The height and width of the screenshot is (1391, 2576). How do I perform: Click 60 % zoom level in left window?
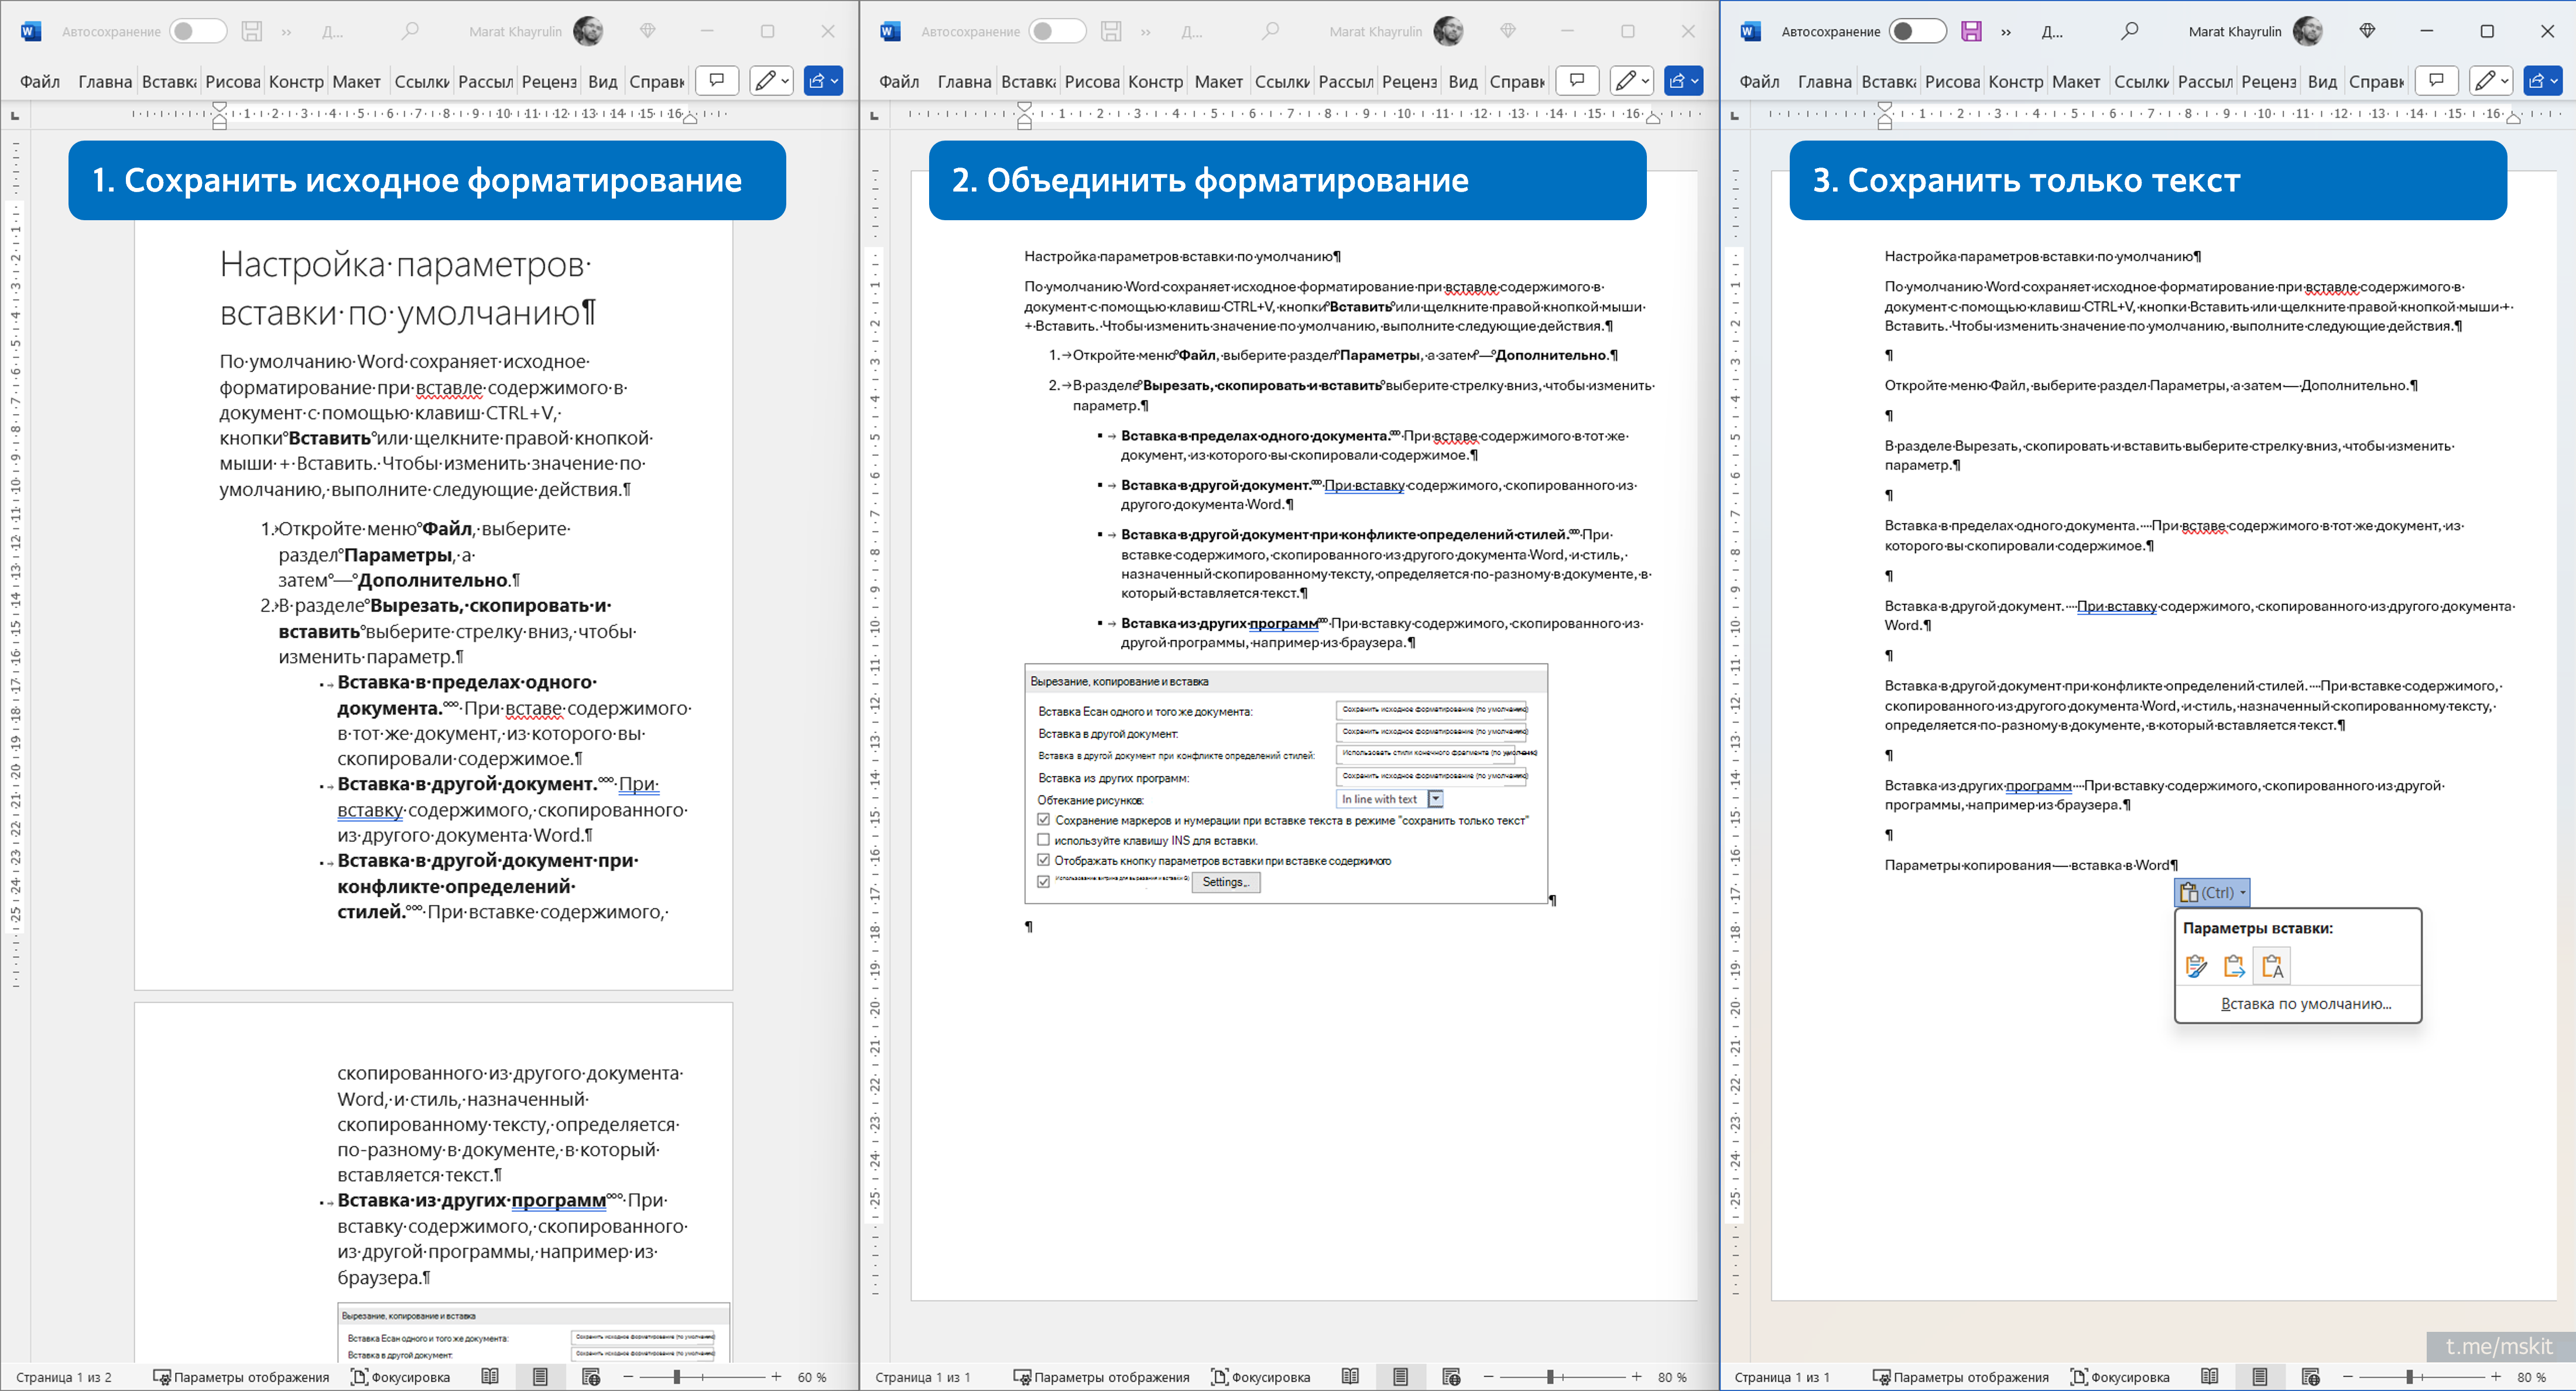point(812,1377)
